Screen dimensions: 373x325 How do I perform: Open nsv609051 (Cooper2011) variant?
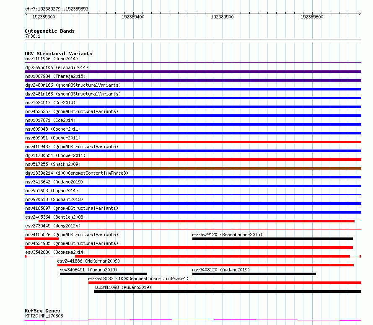(53, 138)
